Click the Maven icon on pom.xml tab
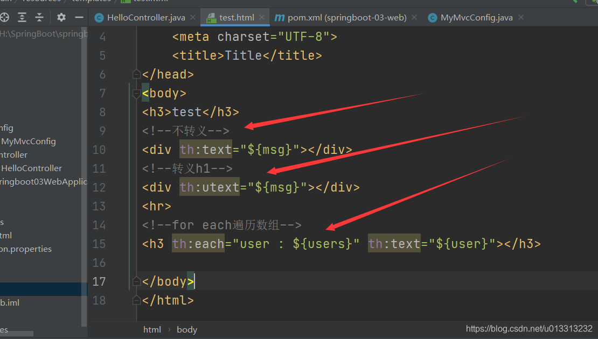 pyautogui.click(x=280, y=18)
